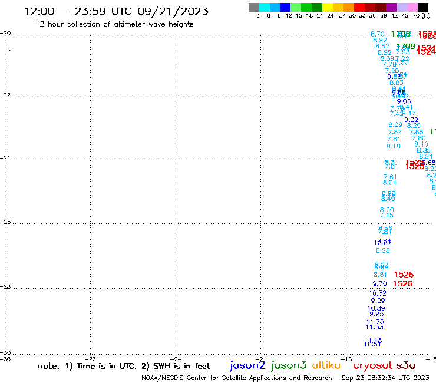Click the wave height value '11.75'
Viewport: 436px width, 383px height.
click(x=375, y=322)
